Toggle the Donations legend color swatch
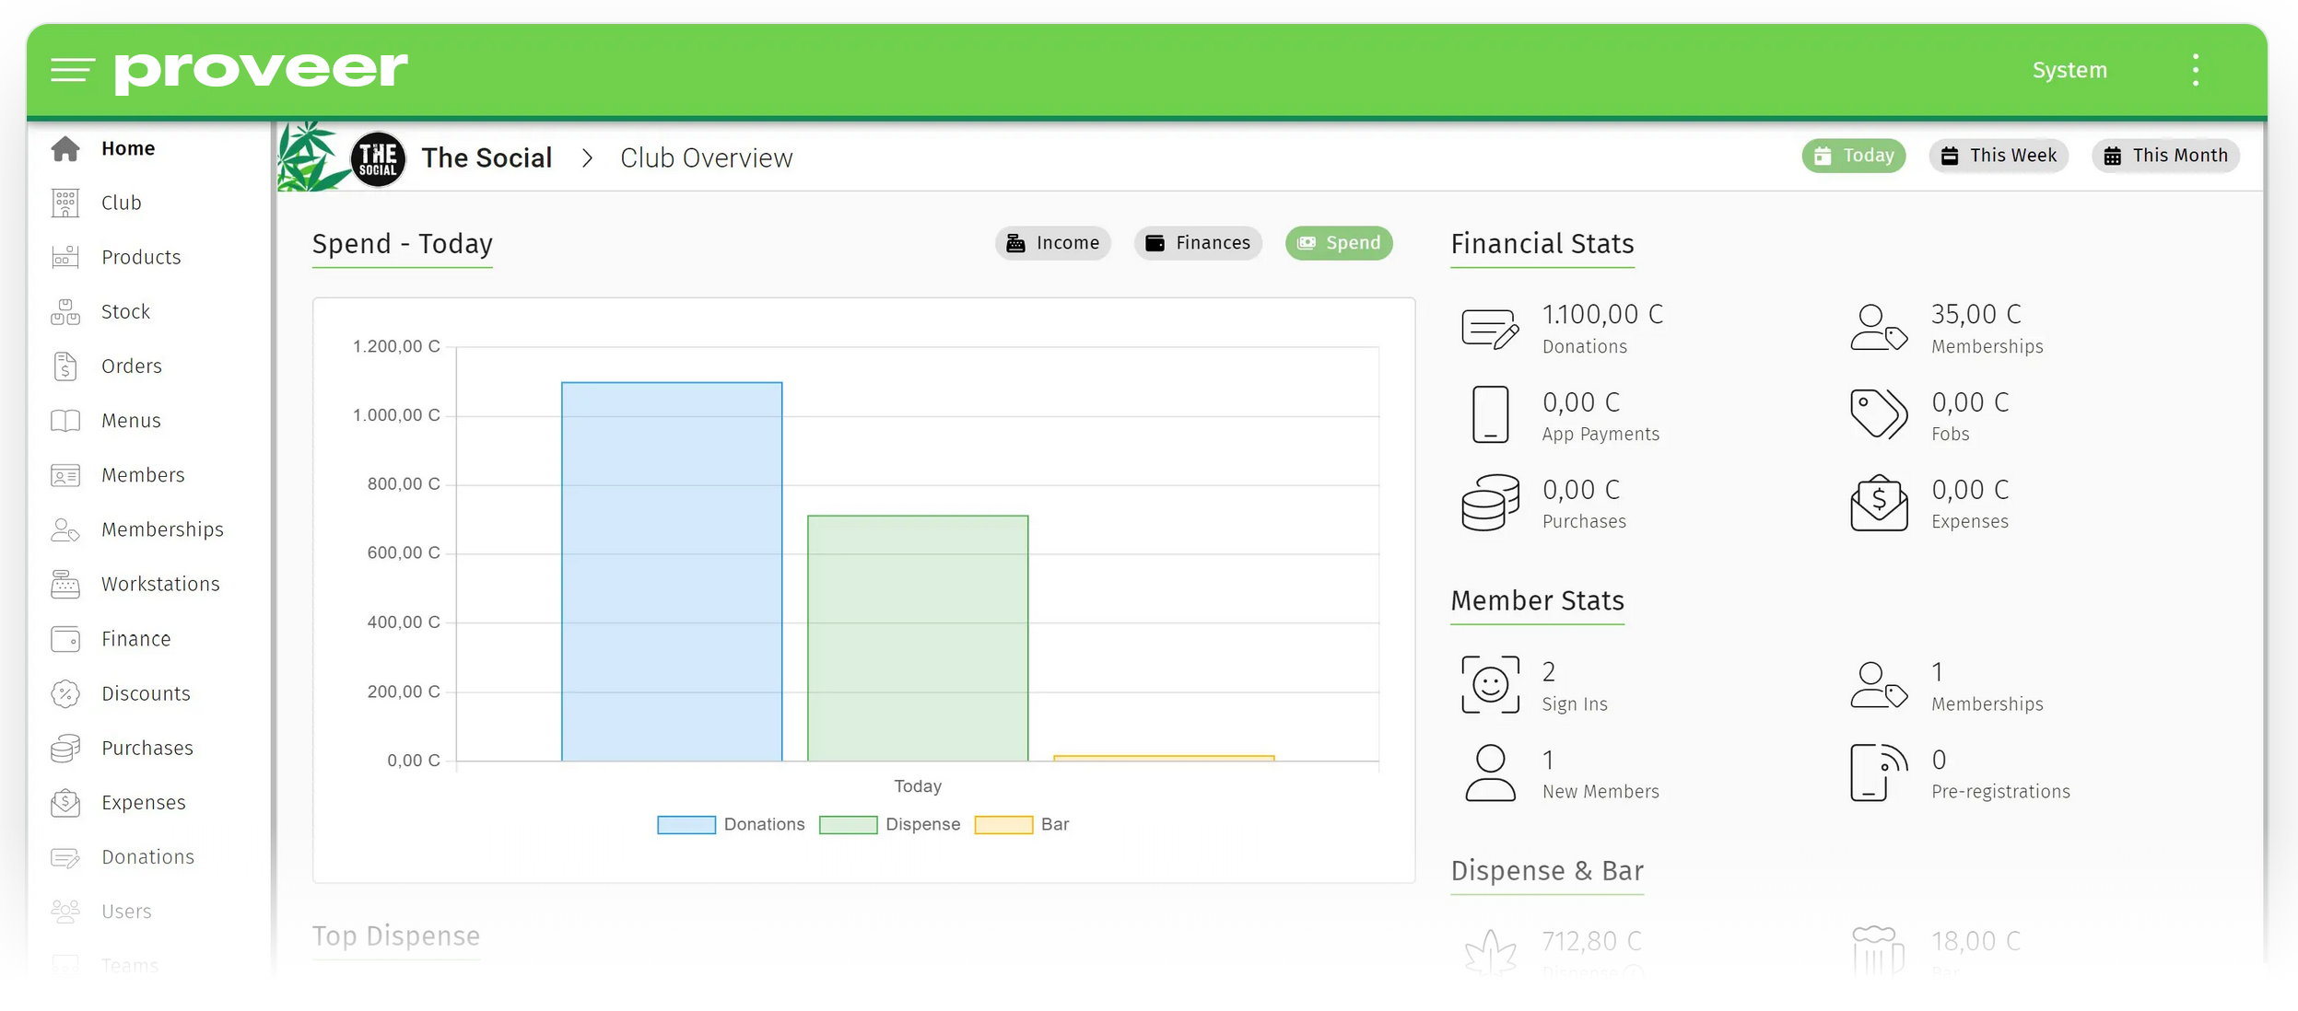This screenshot has width=2298, height=1011. click(x=686, y=825)
